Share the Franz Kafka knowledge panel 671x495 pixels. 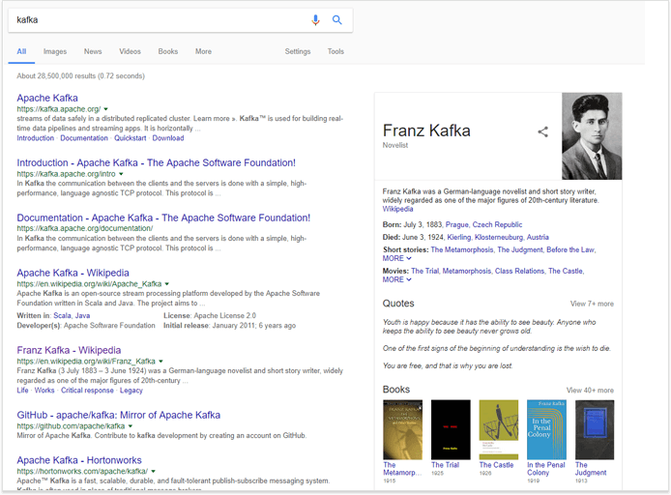pyautogui.click(x=542, y=131)
